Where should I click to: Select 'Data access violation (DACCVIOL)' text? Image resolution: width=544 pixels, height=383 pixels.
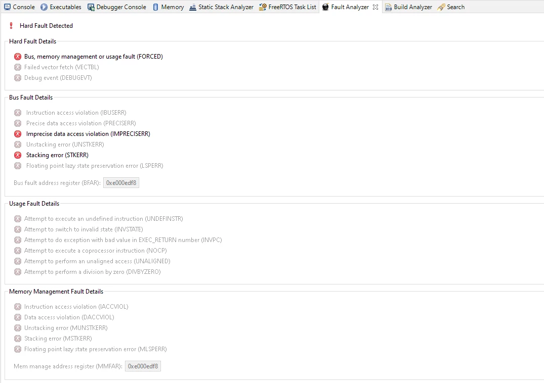coord(69,317)
